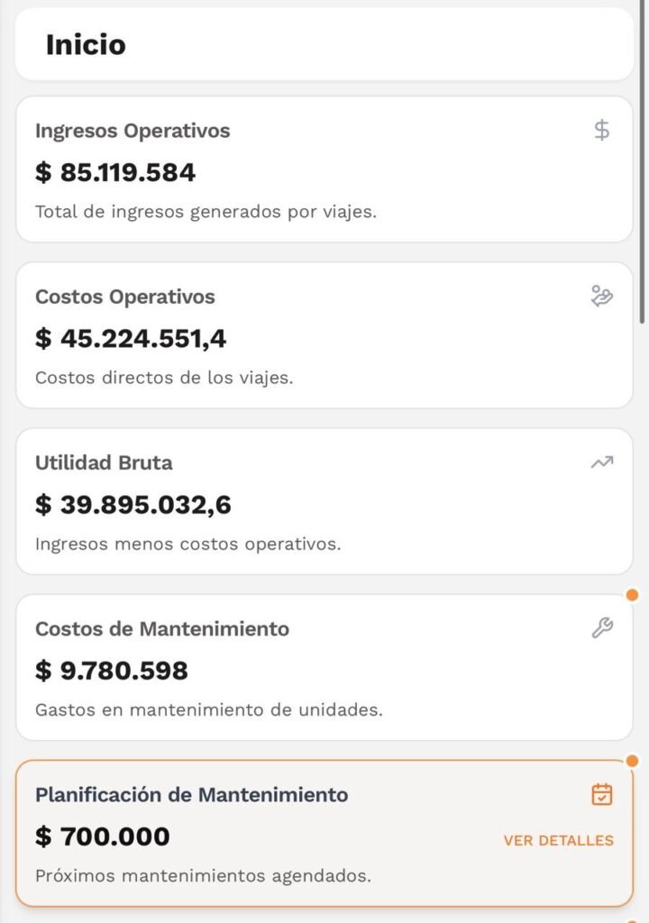Click the $ 700.000 planned maintenance value
Viewport: 649px width, 923px height.
point(103,836)
